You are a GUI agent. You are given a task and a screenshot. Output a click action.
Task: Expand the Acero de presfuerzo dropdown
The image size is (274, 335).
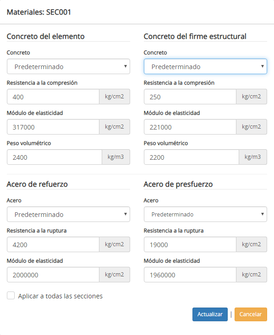pyautogui.click(x=205, y=214)
